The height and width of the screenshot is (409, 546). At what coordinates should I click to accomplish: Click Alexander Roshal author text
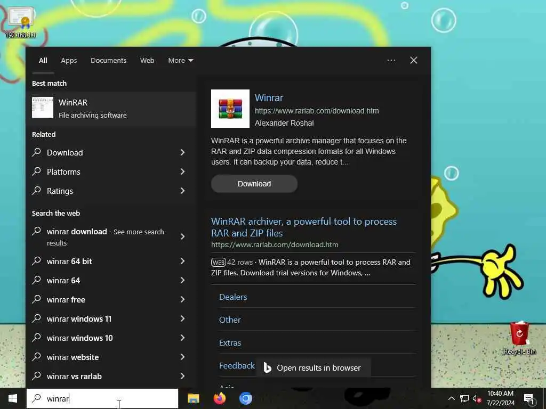coord(284,123)
